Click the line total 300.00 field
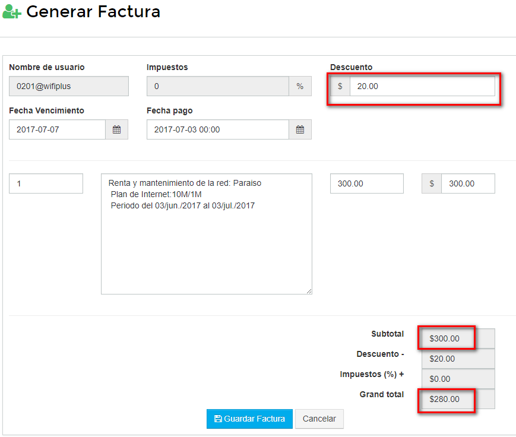This screenshot has width=516, height=437. [467, 183]
